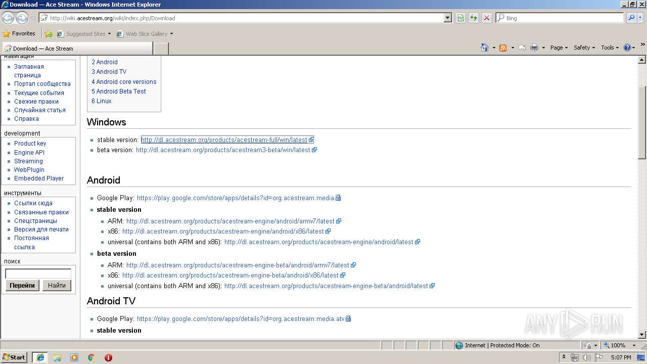Click the Start button

pos(14,357)
